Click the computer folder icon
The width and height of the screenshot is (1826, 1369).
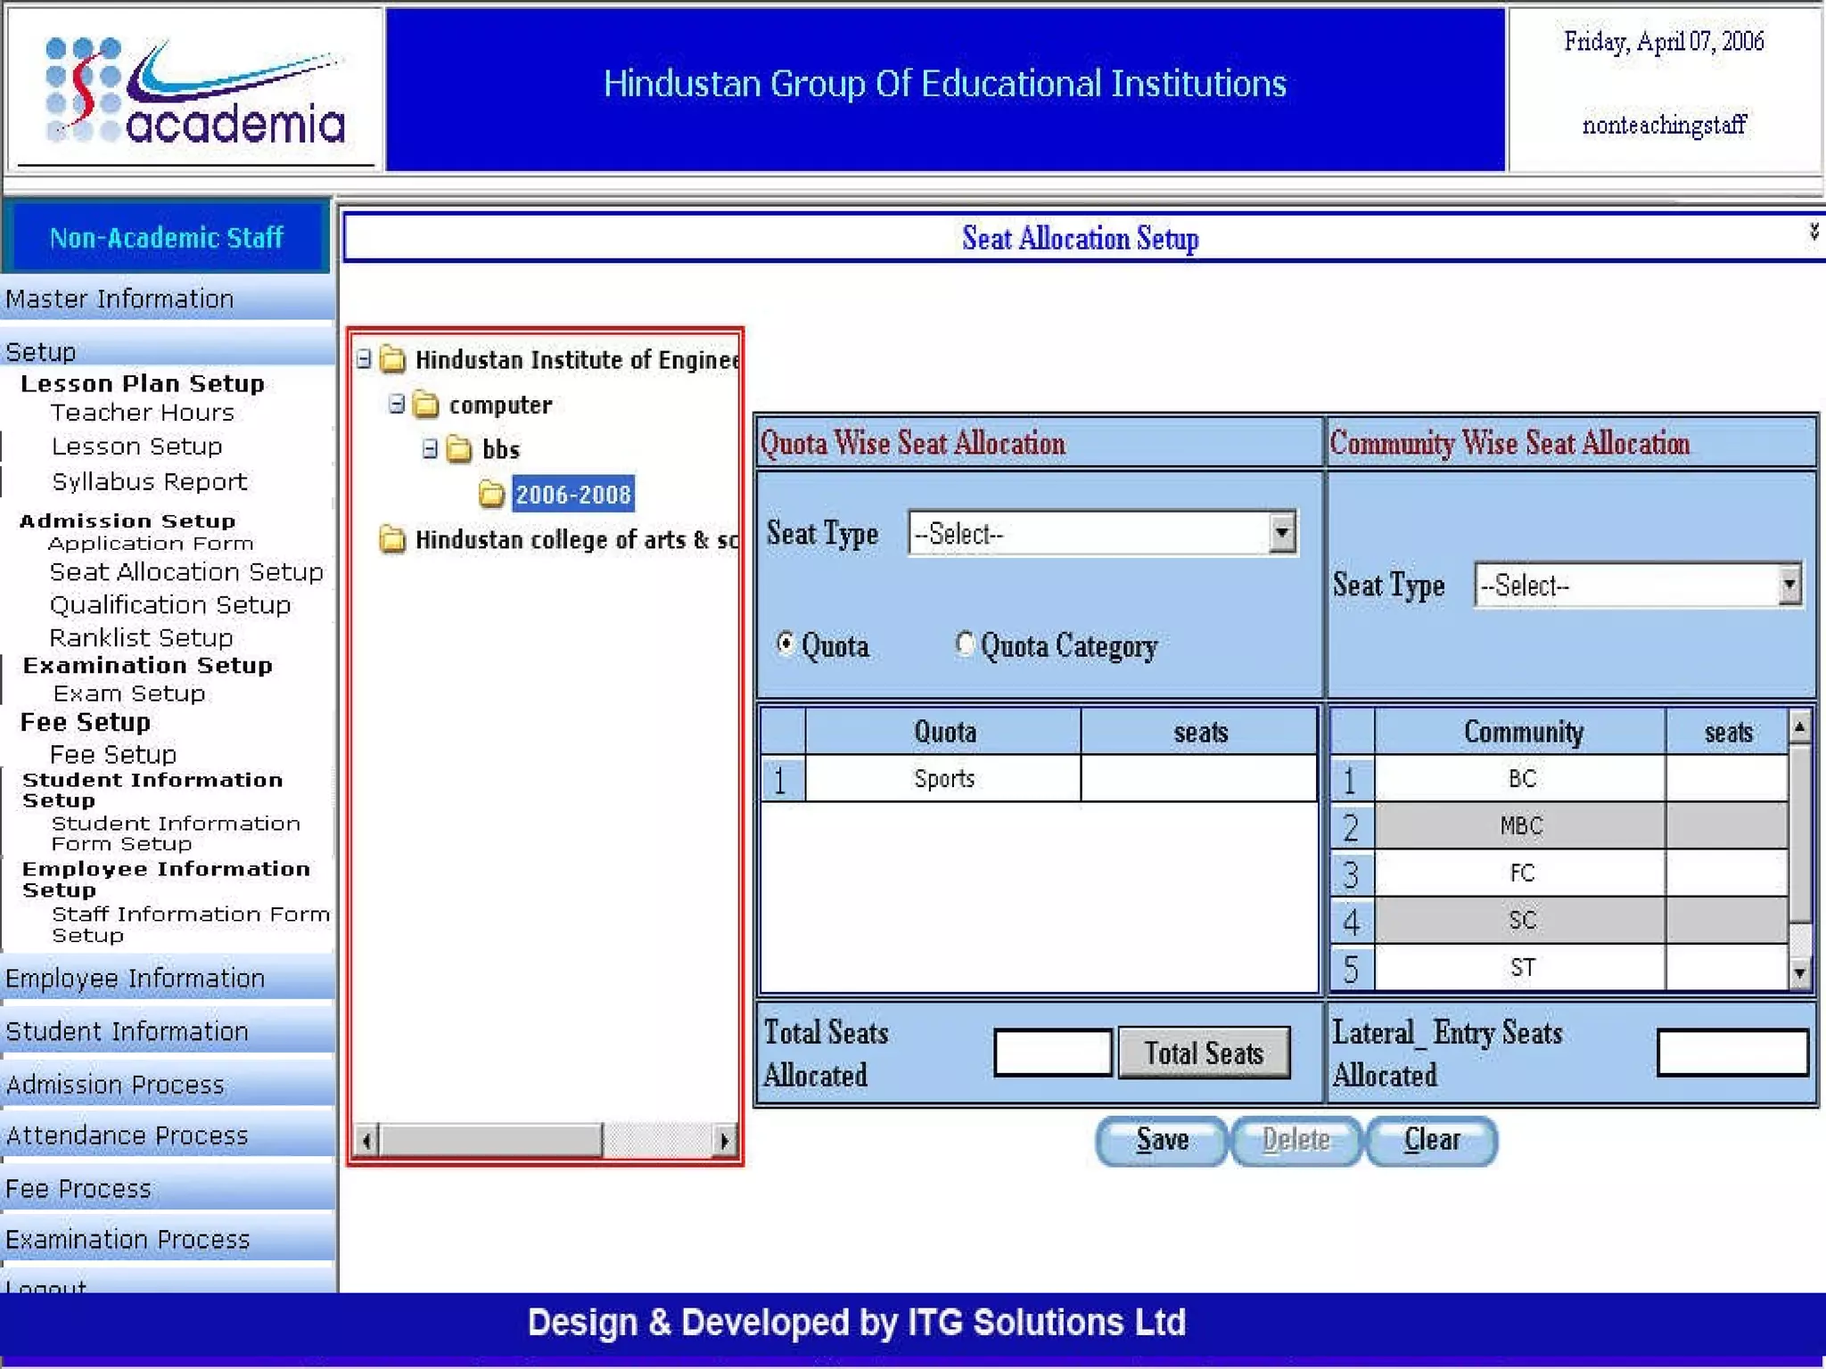click(426, 406)
